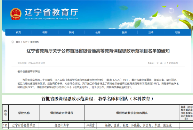The image size is (193, 130).
Task: Click the 课程思政教学名师和团队 column header
Action: coord(132,113)
